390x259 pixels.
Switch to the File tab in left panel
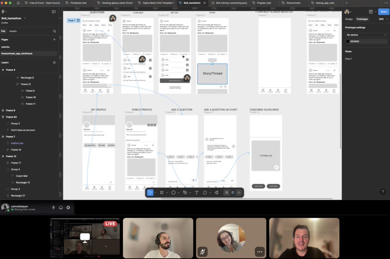[3, 31]
